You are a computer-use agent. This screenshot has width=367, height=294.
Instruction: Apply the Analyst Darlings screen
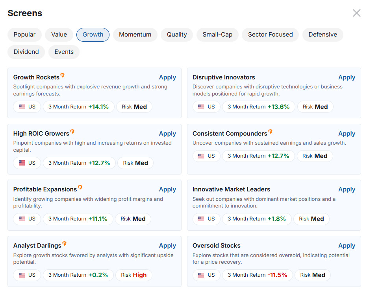point(167,245)
